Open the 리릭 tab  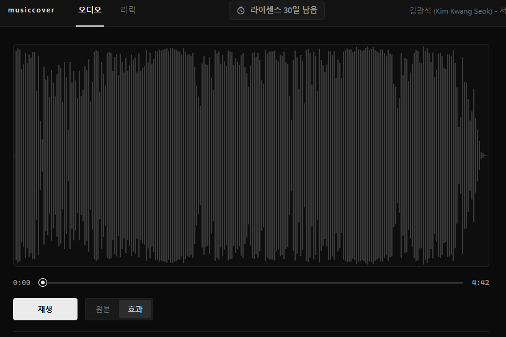coord(128,10)
